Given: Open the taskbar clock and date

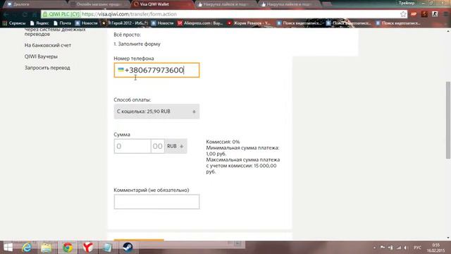Looking at the screenshot, I should pos(436,248).
